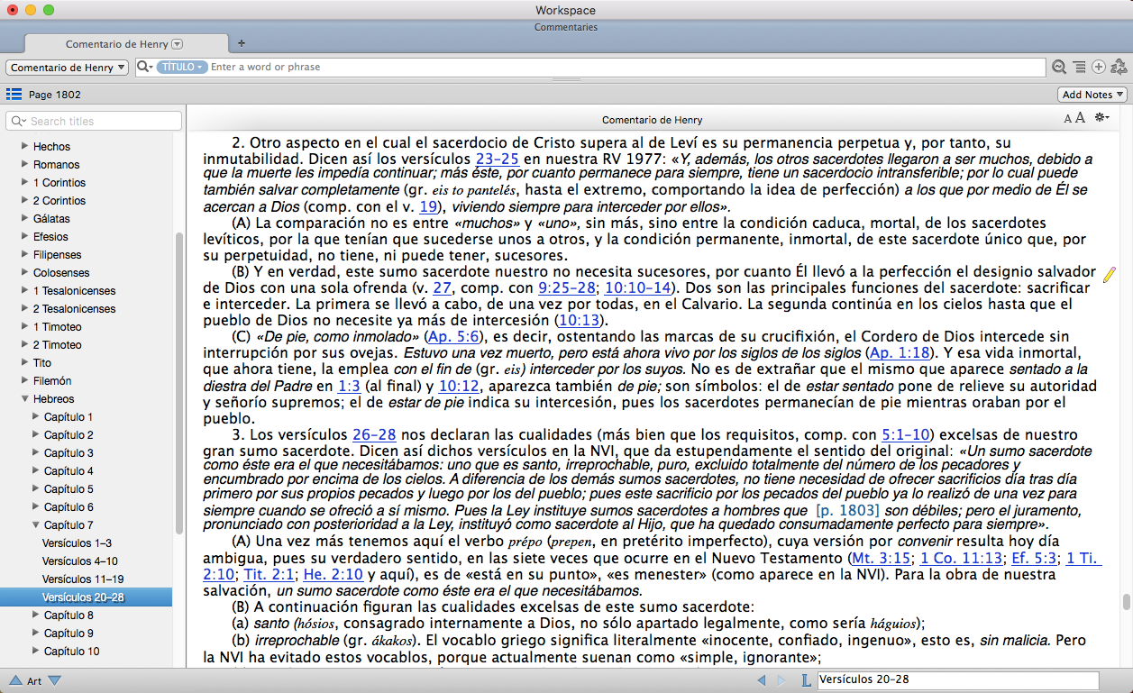Open the display settings gear menu
The width and height of the screenshot is (1133, 693).
coord(1101,119)
